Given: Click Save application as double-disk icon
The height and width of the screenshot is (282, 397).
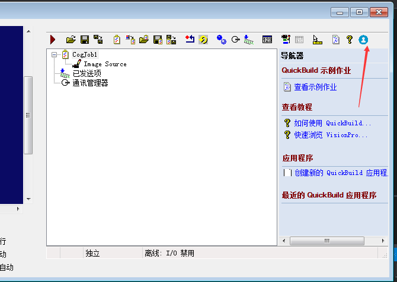Looking at the screenshot, I should coord(98,40).
